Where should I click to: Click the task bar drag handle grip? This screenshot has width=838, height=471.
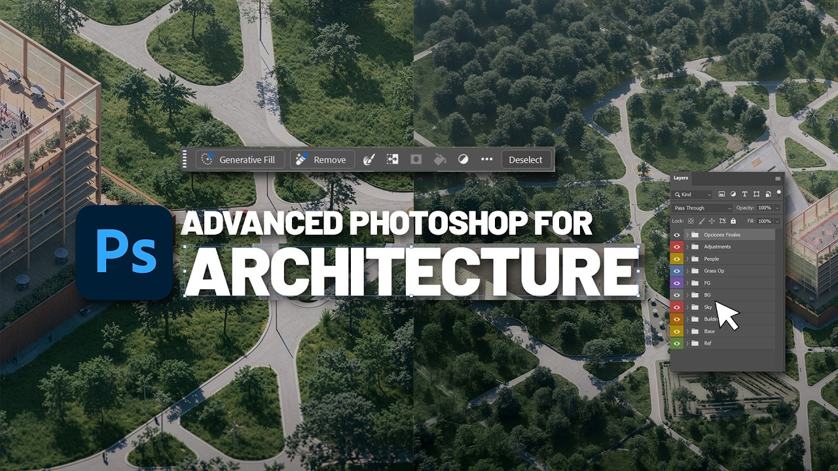(x=186, y=160)
